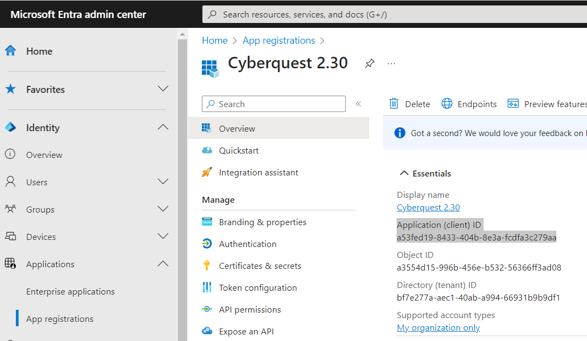Click the Directory (tenant) ID value
Screen dimensions: 587x341
click(479, 298)
